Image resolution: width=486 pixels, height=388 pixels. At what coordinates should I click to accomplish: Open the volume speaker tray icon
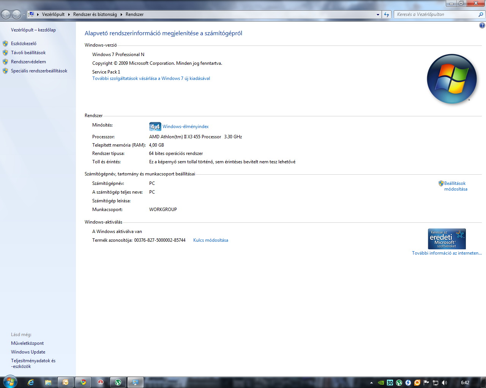[445, 383]
